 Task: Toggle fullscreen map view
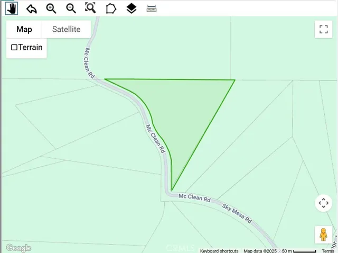click(323, 29)
